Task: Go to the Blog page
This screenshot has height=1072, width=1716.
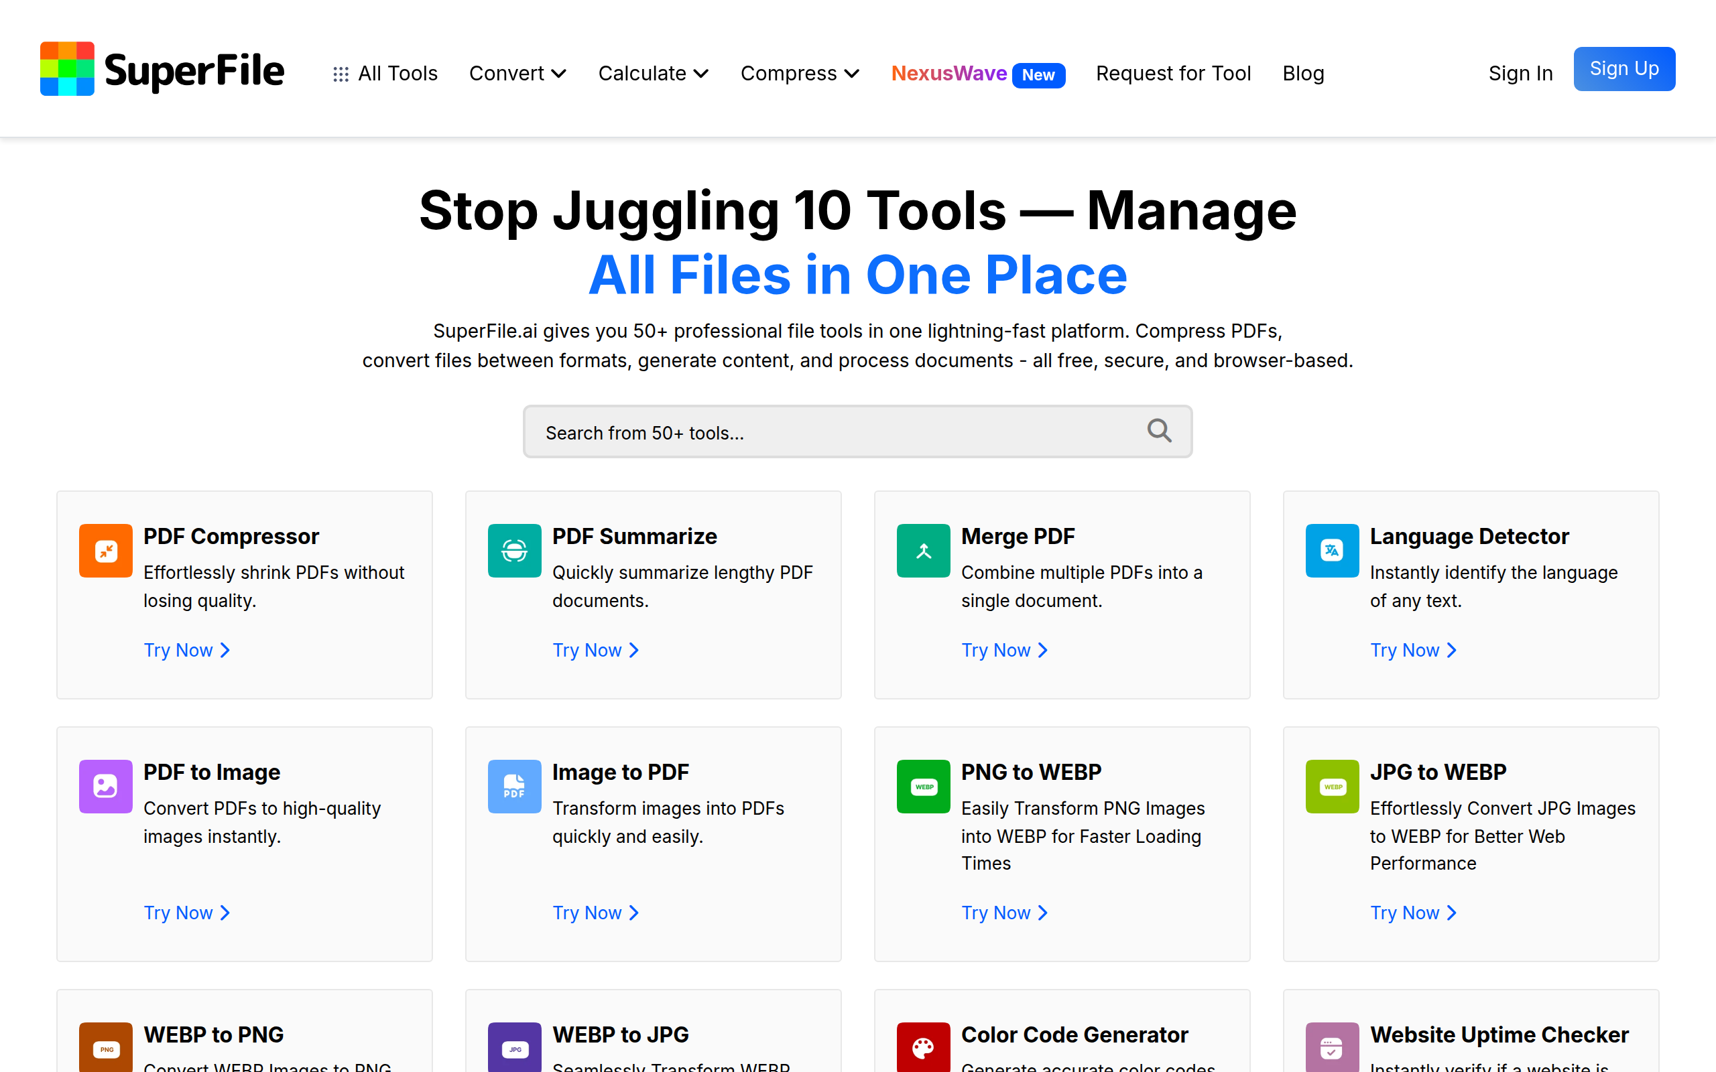Action: [1303, 74]
